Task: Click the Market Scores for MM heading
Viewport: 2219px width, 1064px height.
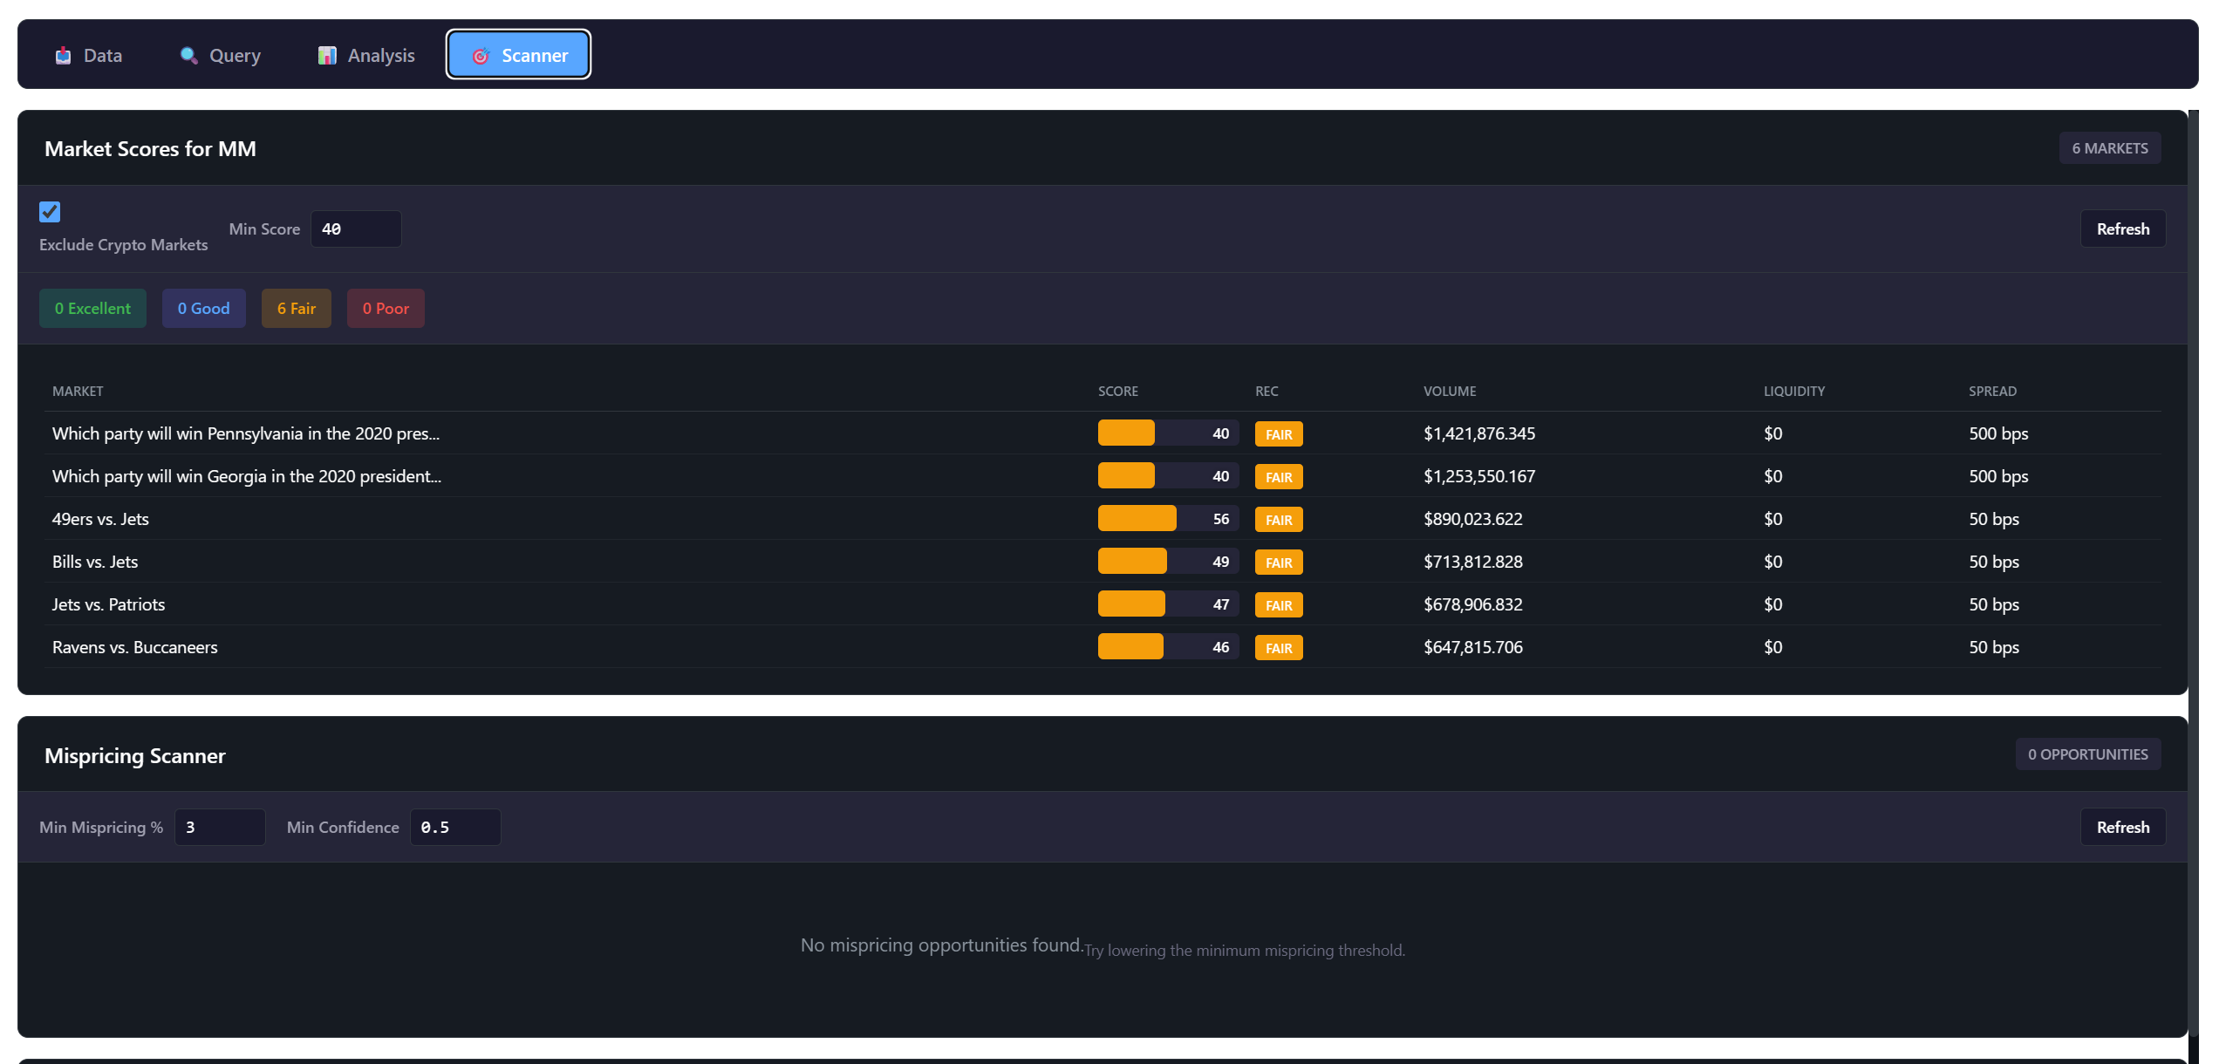Action: 150,149
